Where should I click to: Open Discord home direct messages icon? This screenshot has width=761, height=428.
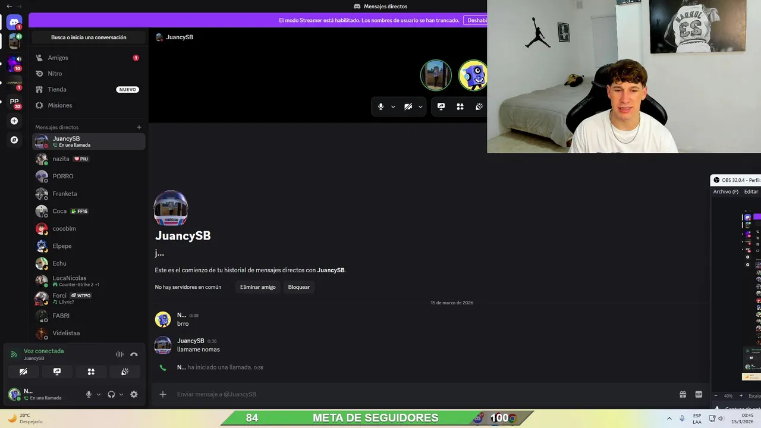click(x=14, y=23)
